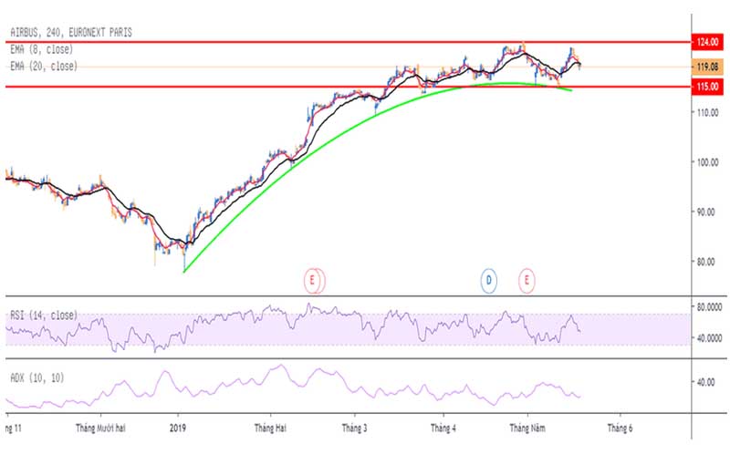Click the 40.00 ADX scale value

[x=705, y=382]
